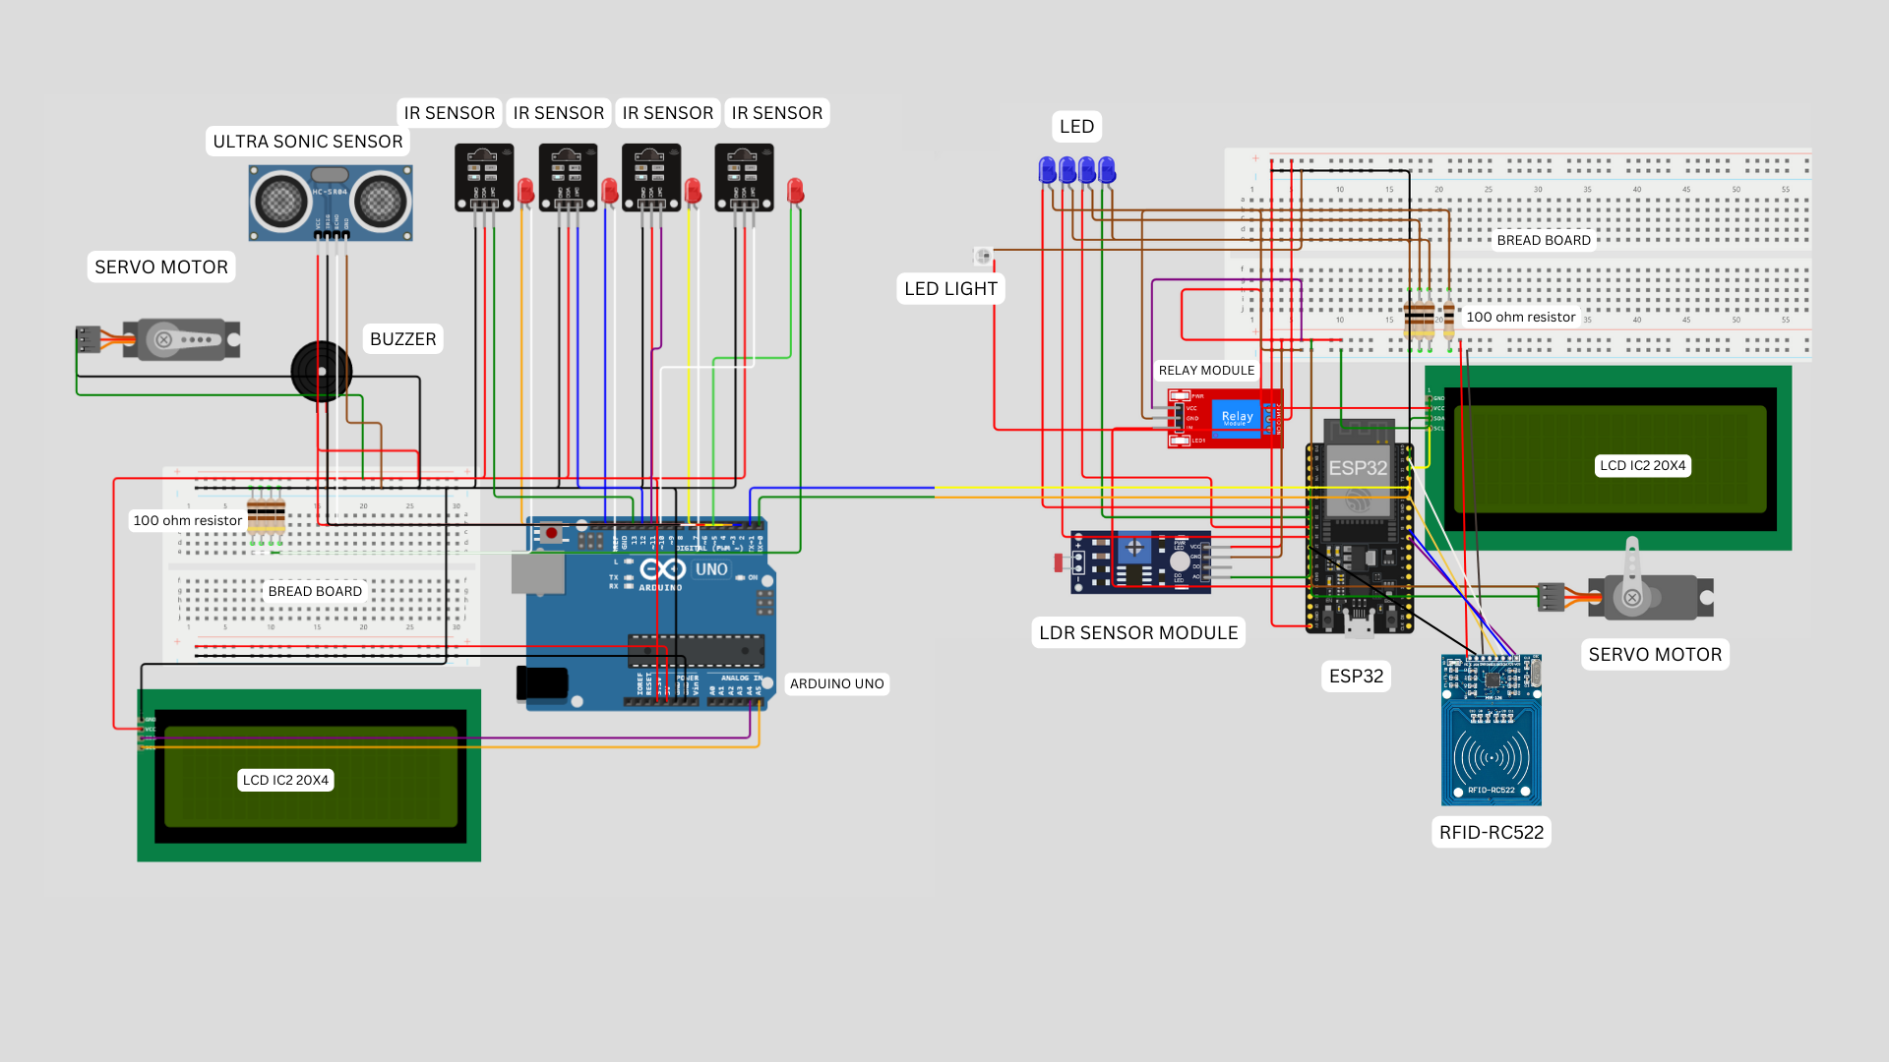Click the BUZZER text label
The image size is (1889, 1062).
pyautogui.click(x=402, y=339)
